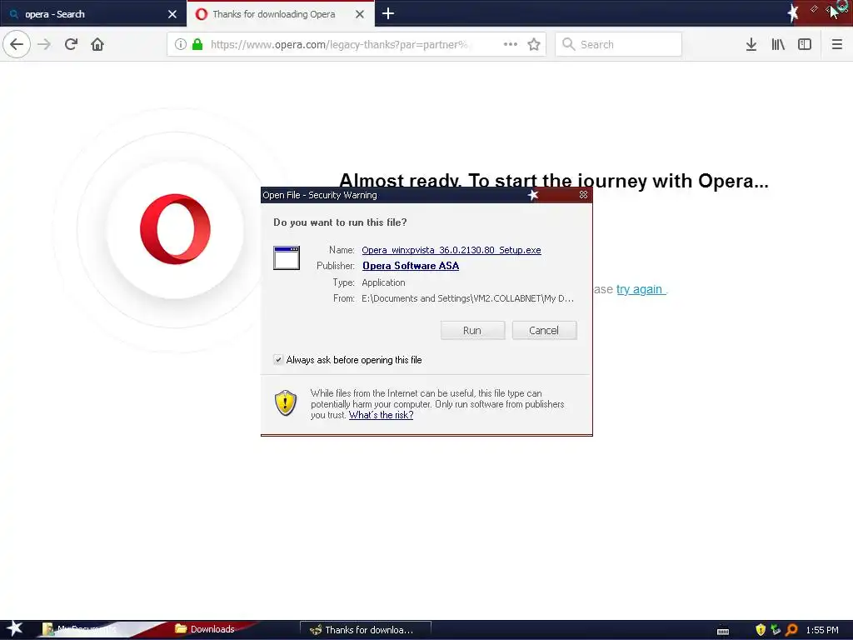The width and height of the screenshot is (853, 640).
Task: Select the 'Thanks for downloading Opera' tab
Action: click(x=280, y=14)
